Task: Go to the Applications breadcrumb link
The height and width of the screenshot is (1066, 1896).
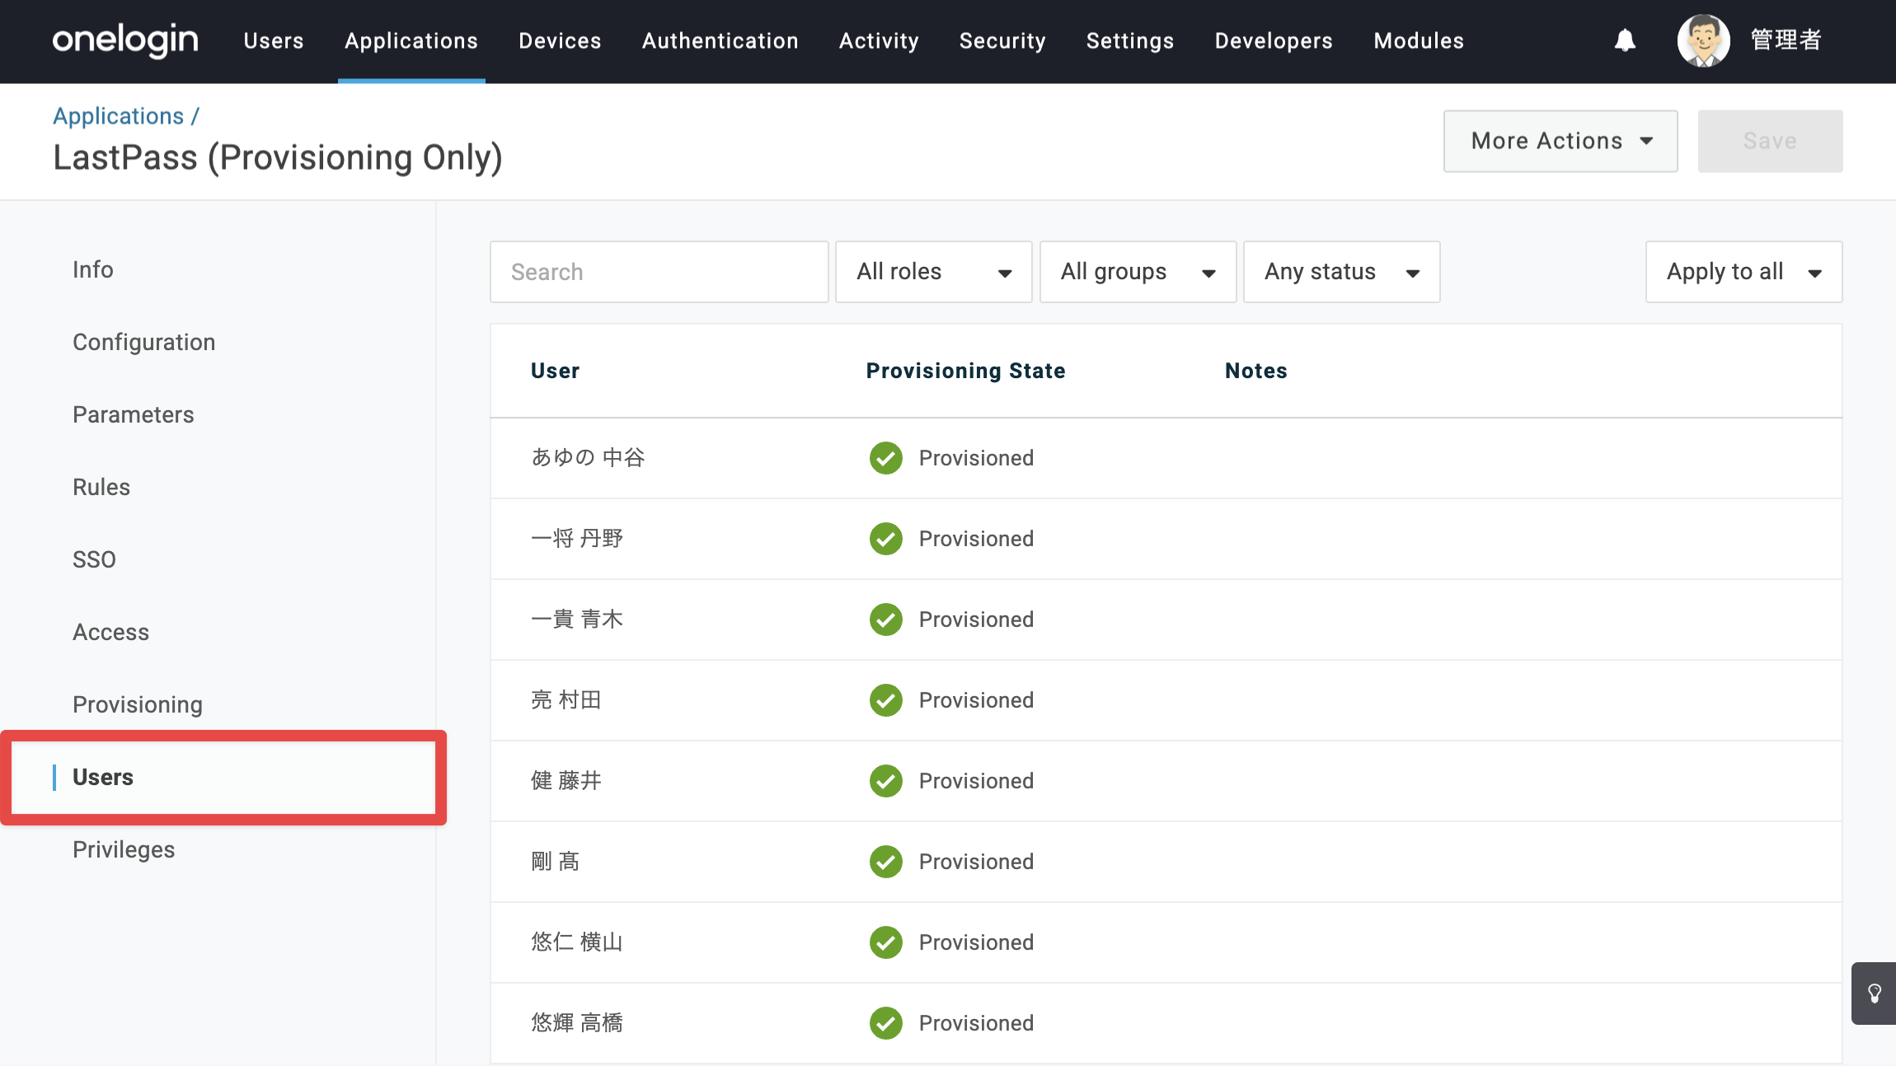Action: point(118,116)
